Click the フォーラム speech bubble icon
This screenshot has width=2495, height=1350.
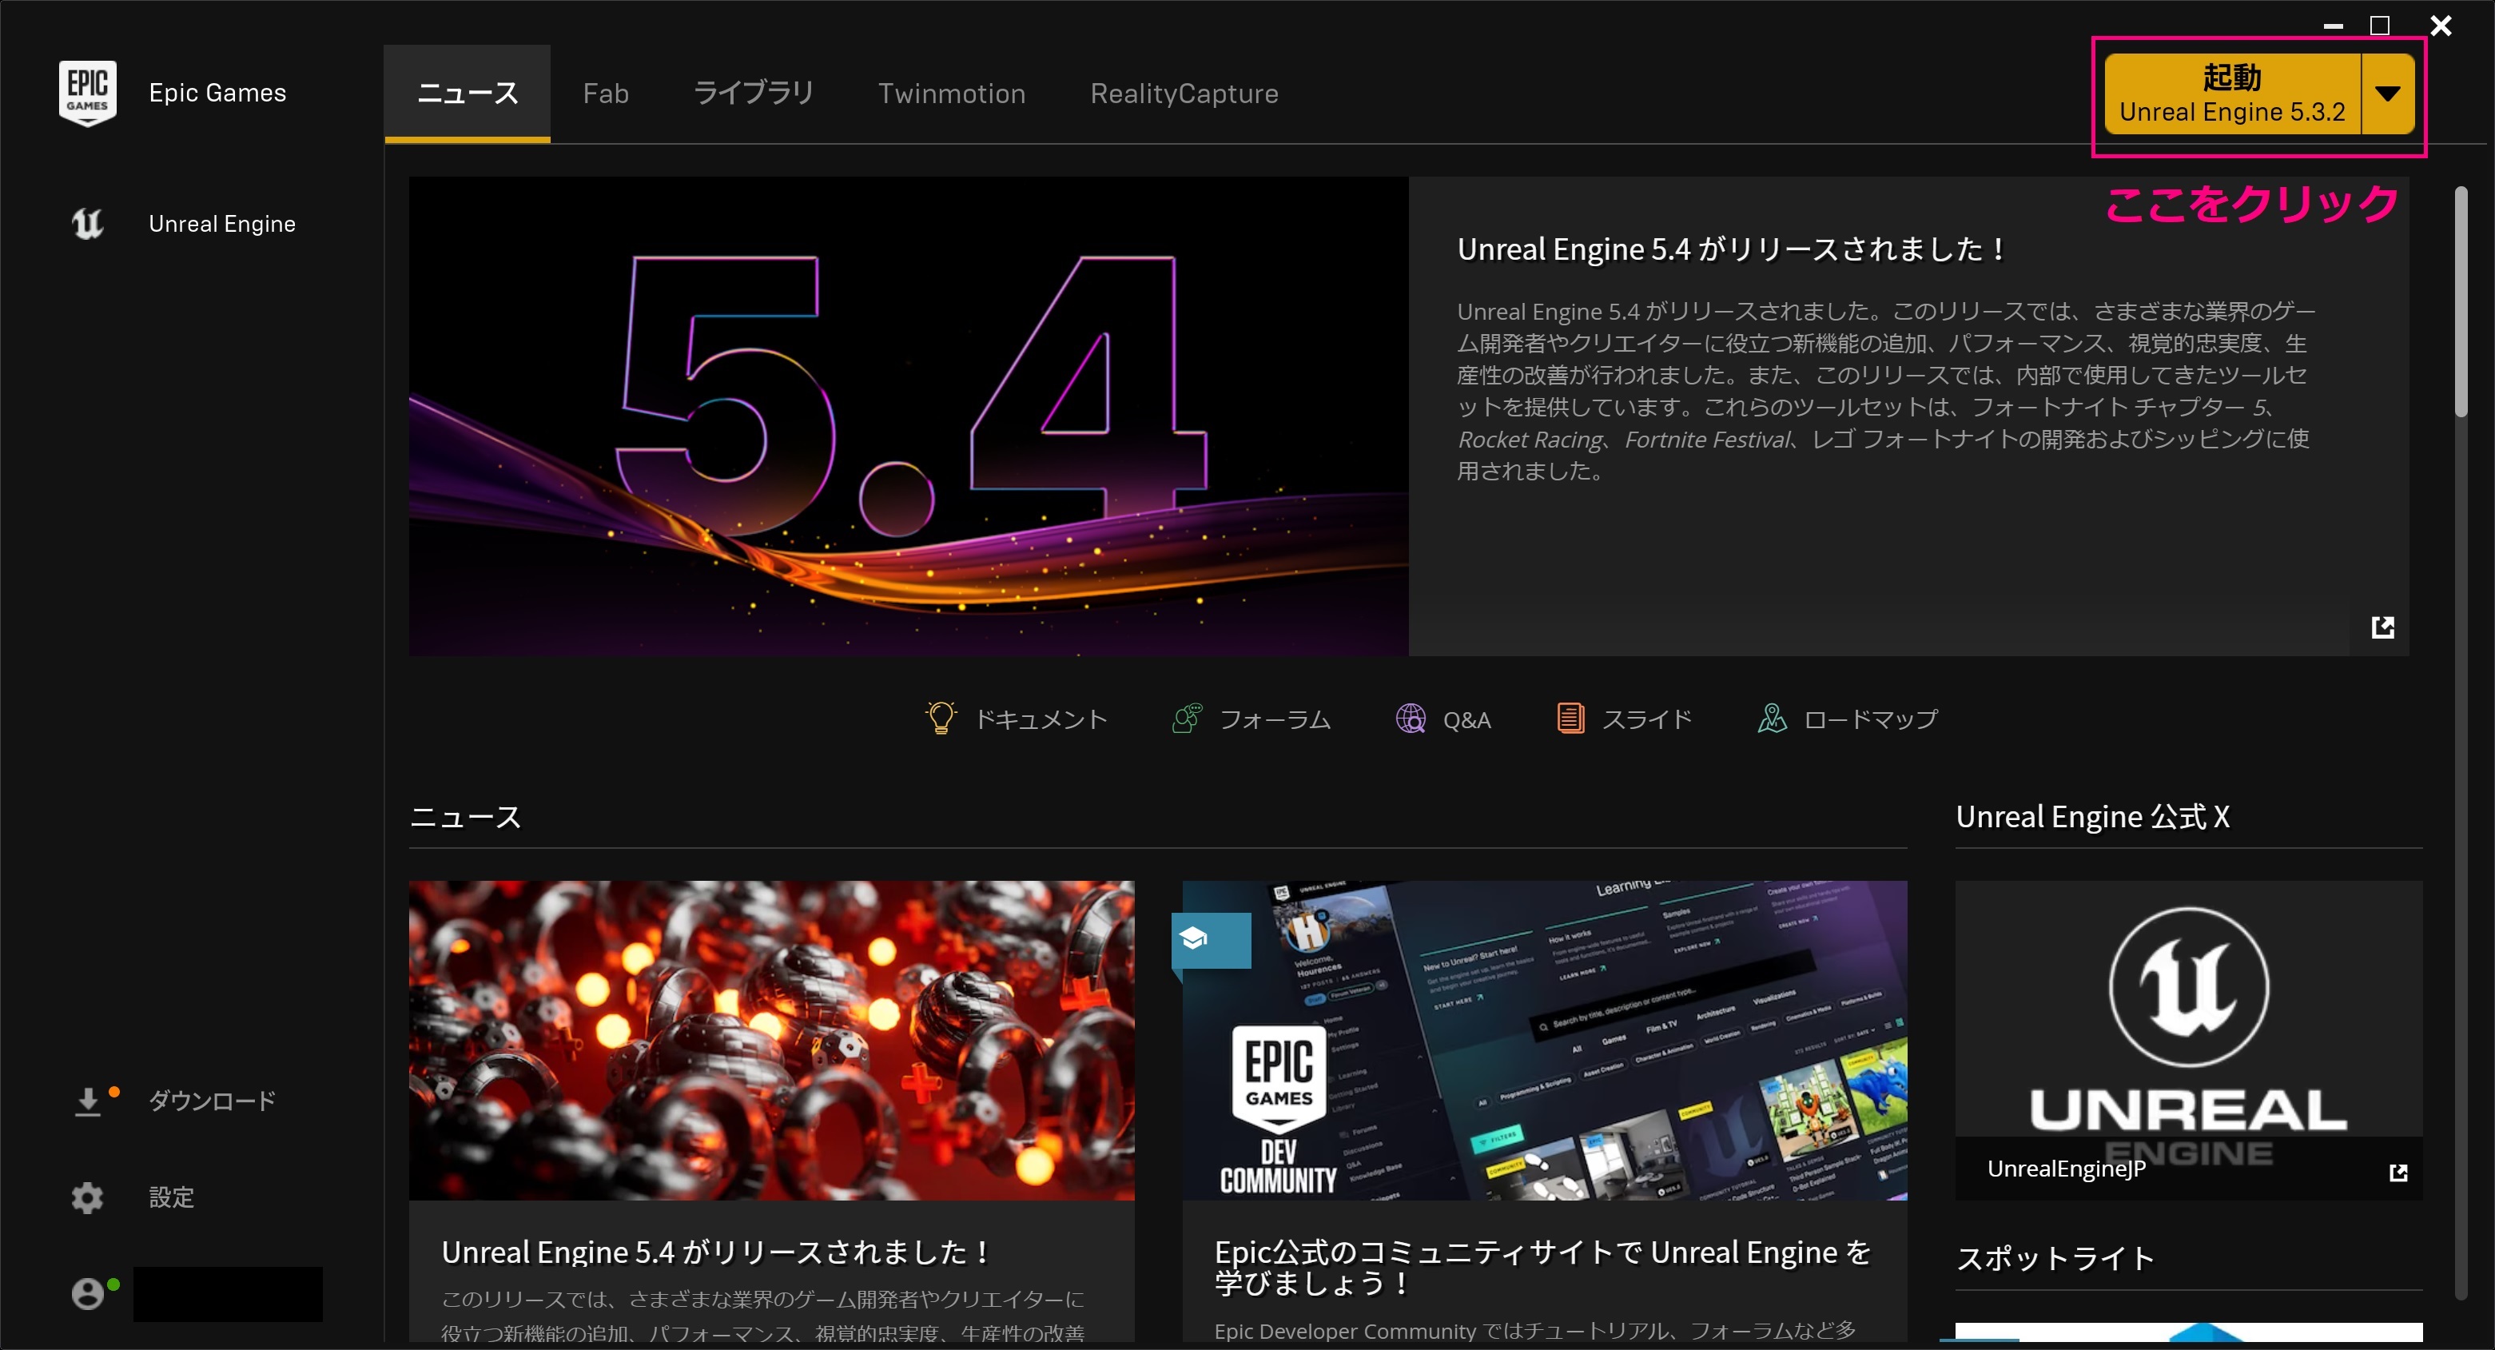[x=1188, y=719]
